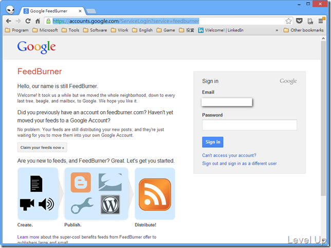Open the Software bookmarks folder

point(95,30)
